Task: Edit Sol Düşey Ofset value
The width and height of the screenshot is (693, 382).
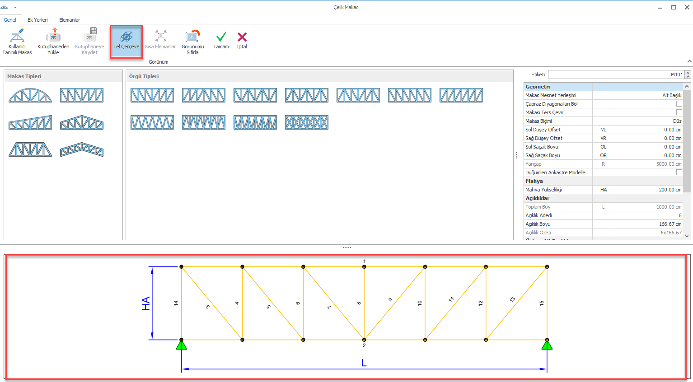Action: 649,130
